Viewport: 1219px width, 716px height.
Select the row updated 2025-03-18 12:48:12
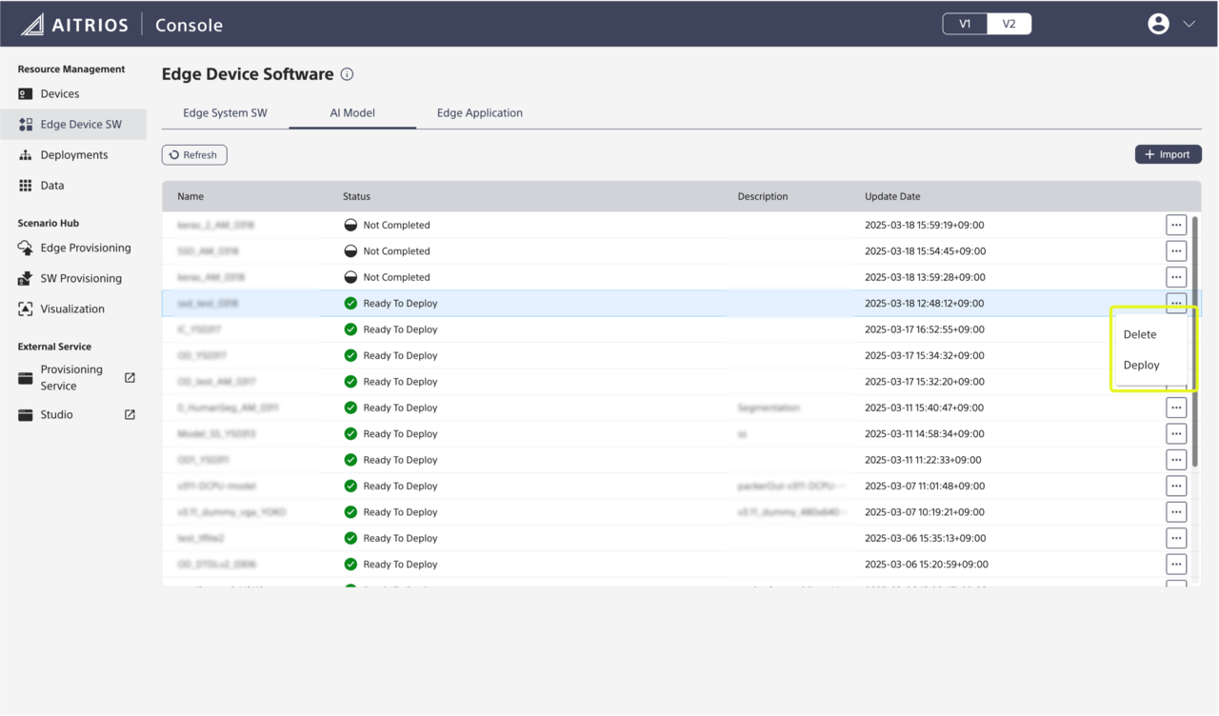tap(681, 303)
